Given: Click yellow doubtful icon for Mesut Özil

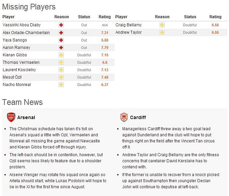Looking at the screenshot, I should [61, 77].
